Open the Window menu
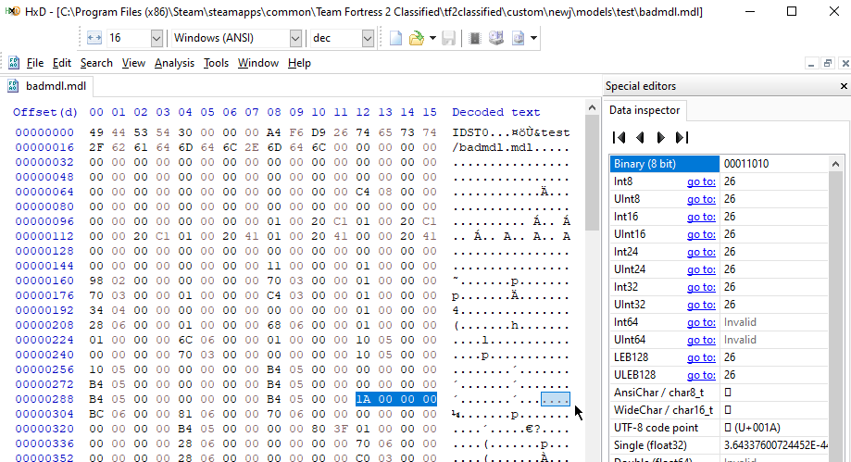This screenshot has width=851, height=462. (x=258, y=63)
